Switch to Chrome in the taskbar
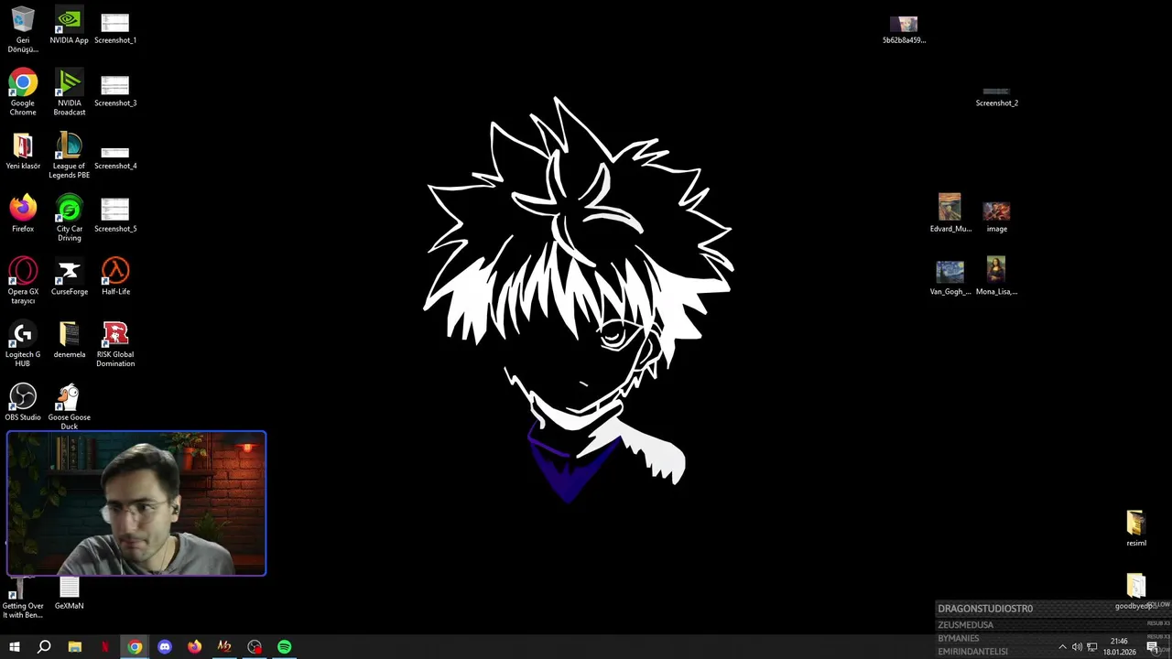The height and width of the screenshot is (659, 1172). pyautogui.click(x=135, y=647)
